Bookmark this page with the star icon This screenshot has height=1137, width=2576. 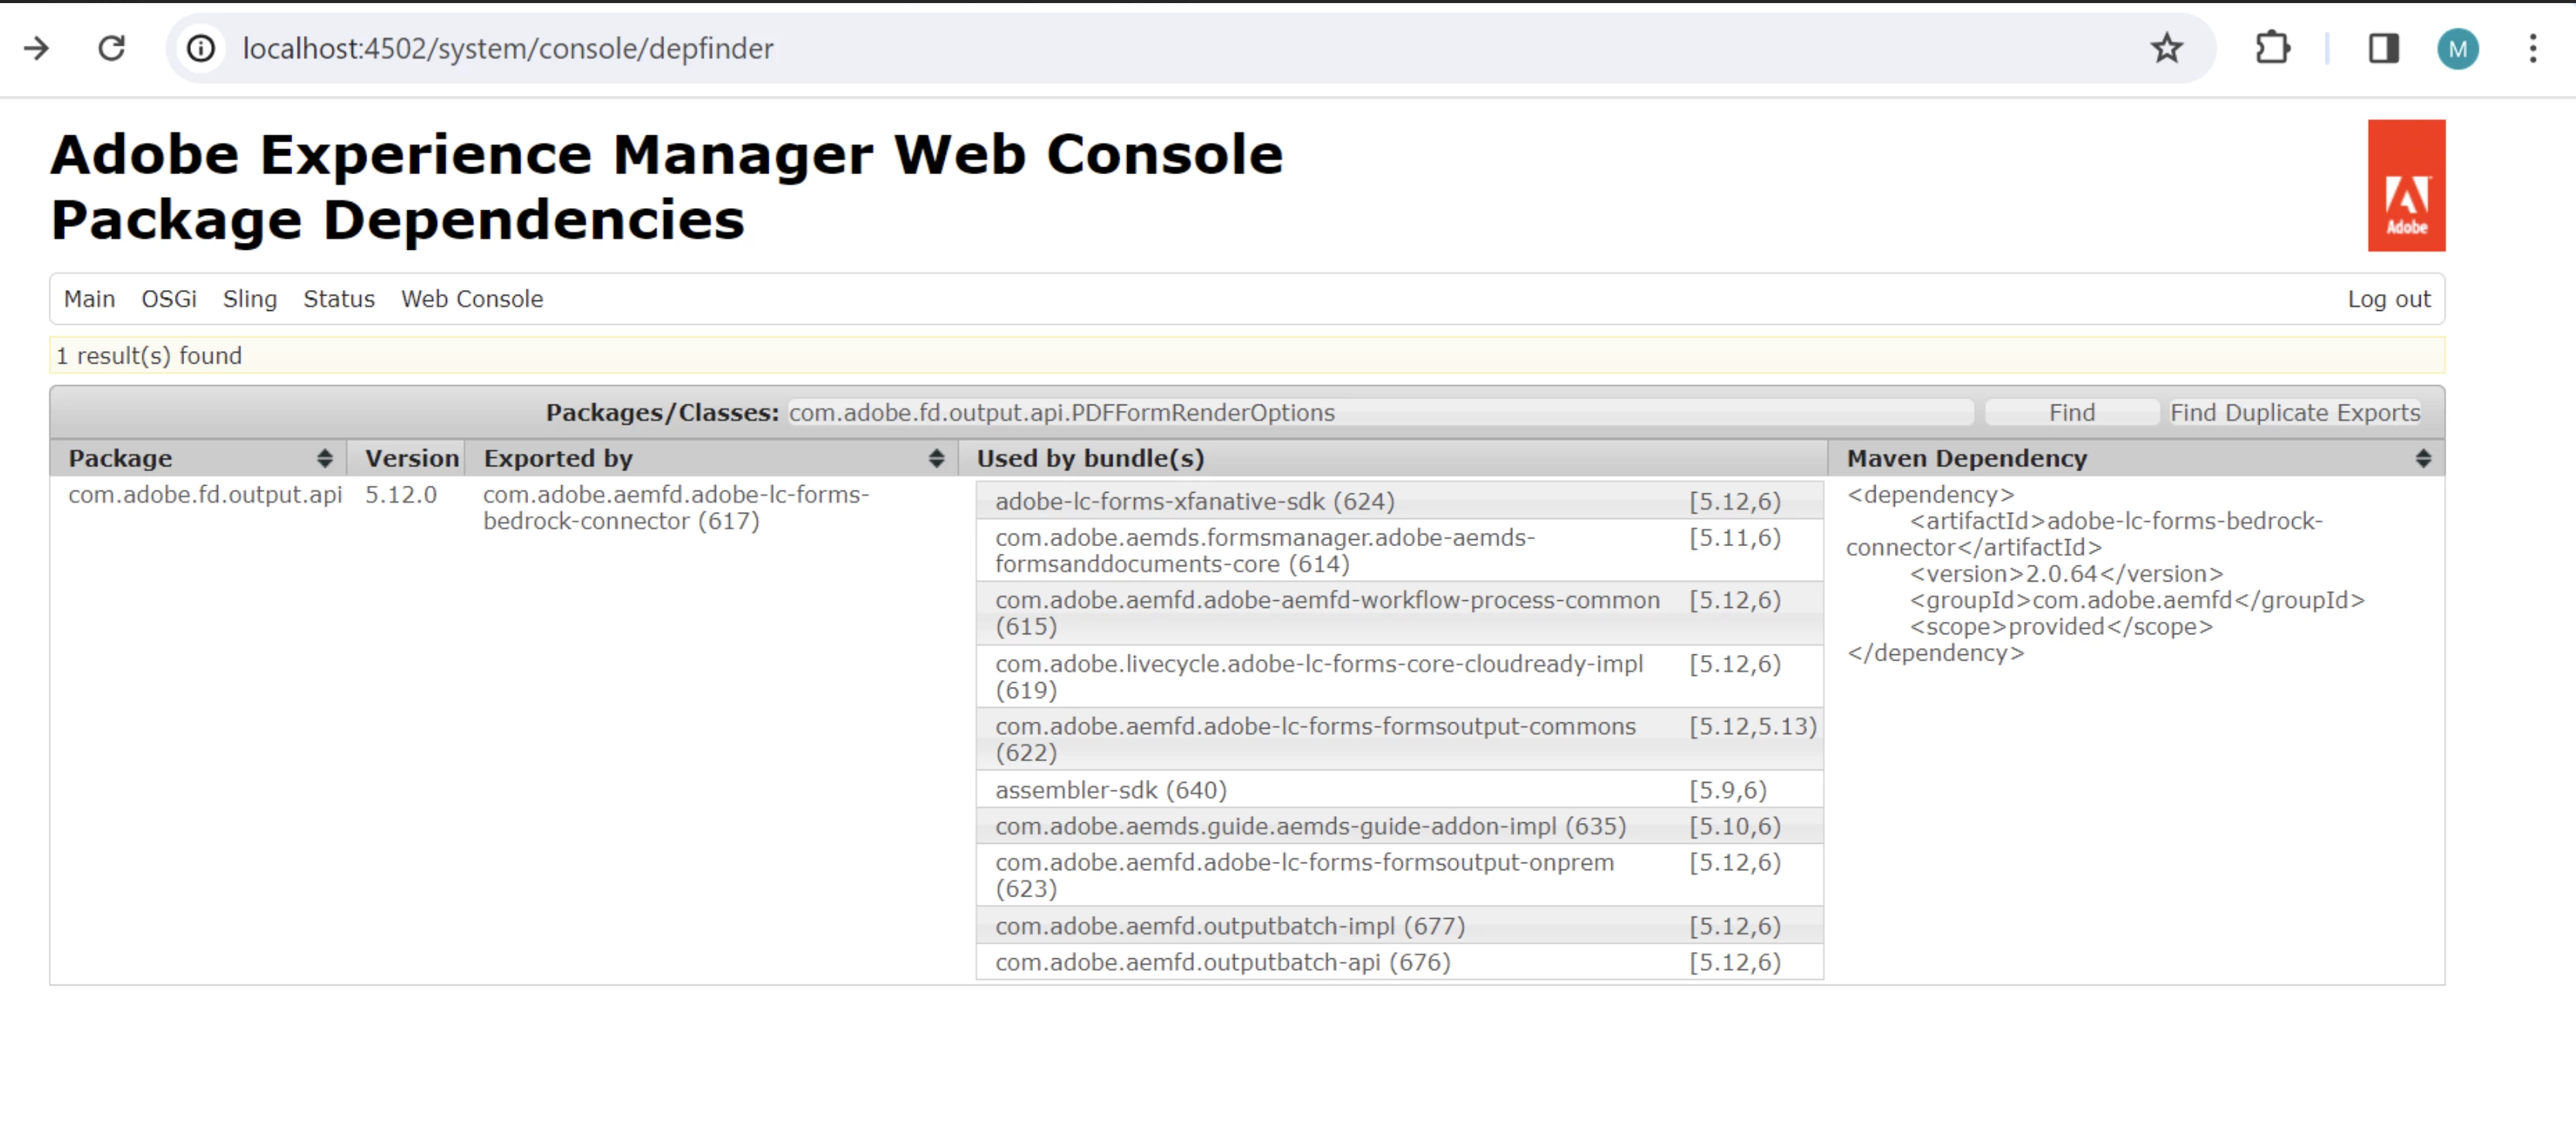click(x=2166, y=48)
